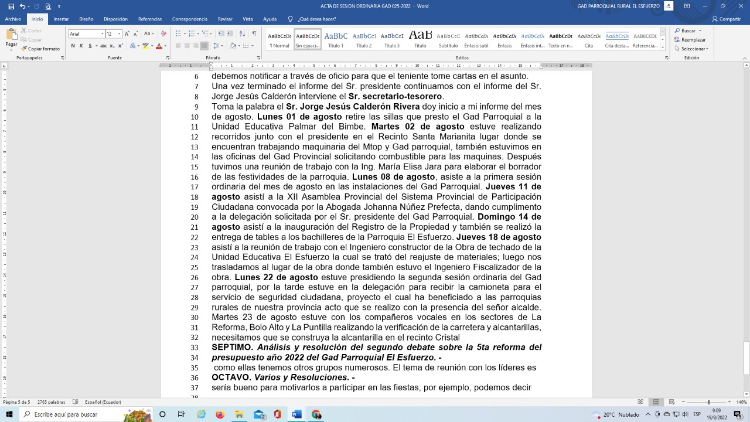
Task: Show paragraph marks with pilcrow icon
Action: pos(254,33)
